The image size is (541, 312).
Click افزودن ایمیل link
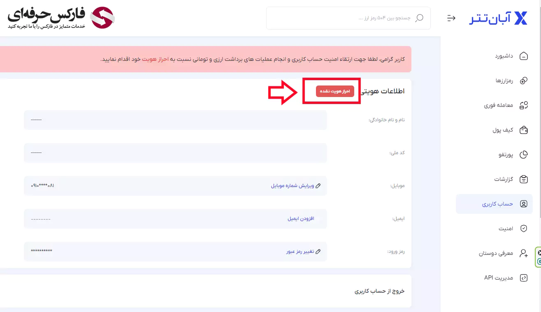(x=301, y=219)
